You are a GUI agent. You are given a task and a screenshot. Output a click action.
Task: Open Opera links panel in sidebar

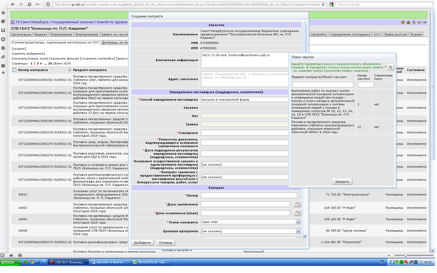(3, 57)
